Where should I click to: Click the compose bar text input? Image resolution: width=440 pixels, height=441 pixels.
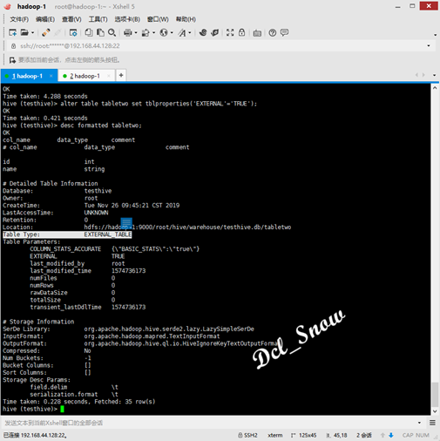click(x=209, y=423)
